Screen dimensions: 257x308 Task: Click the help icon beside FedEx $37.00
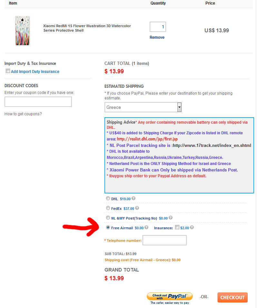[x=137, y=208]
